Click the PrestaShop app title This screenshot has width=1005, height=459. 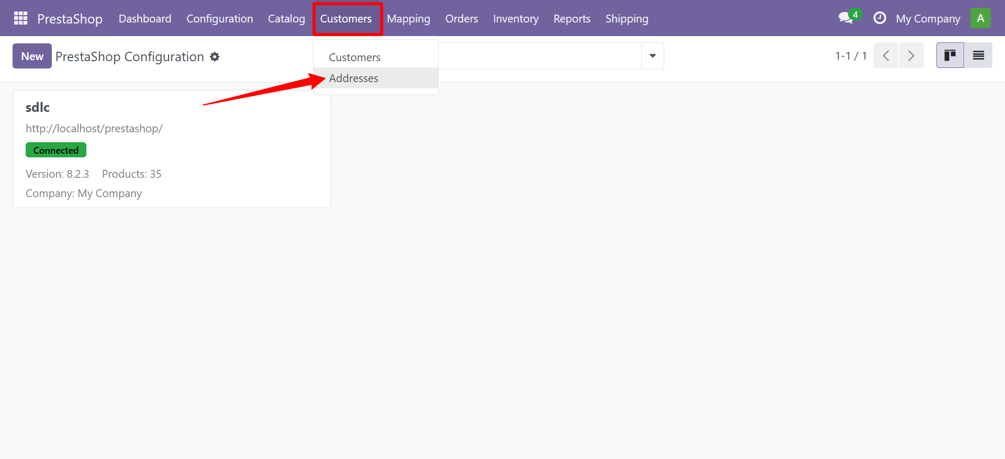tap(70, 19)
